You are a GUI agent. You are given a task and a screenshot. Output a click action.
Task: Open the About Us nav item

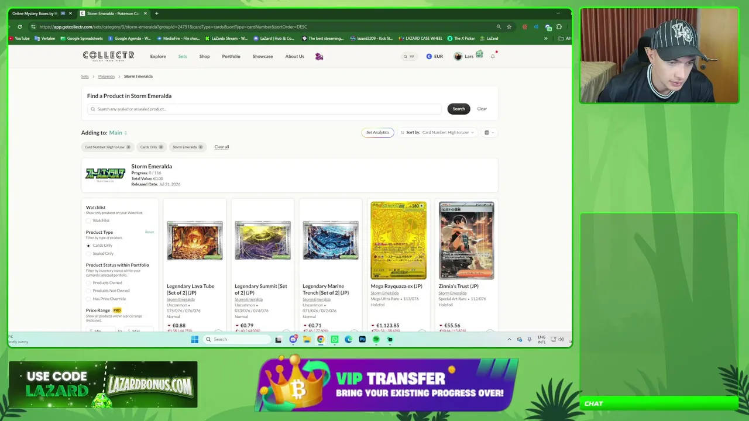[x=294, y=57]
